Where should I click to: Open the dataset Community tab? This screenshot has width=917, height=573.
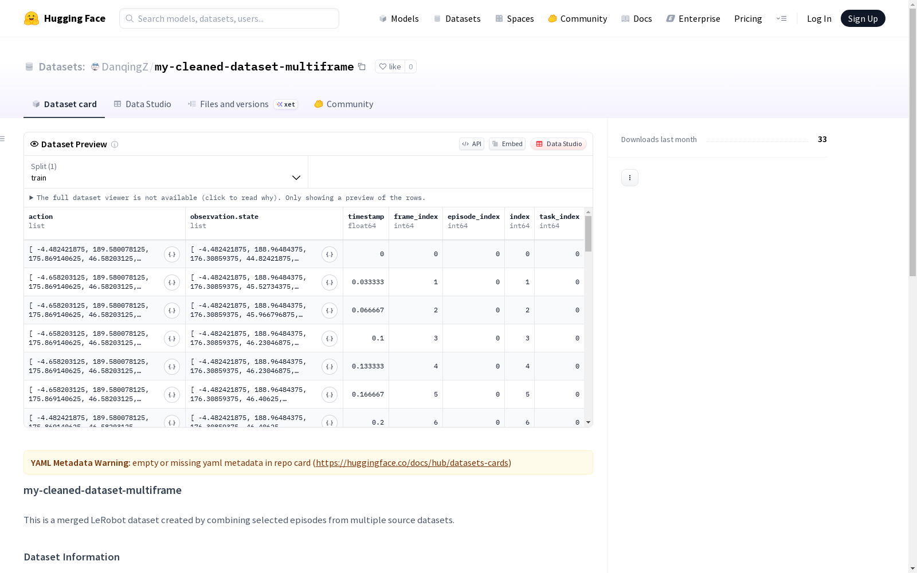(x=343, y=104)
